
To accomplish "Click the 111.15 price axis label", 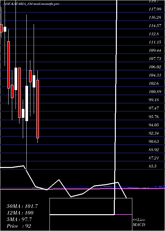I will pos(155,42).
